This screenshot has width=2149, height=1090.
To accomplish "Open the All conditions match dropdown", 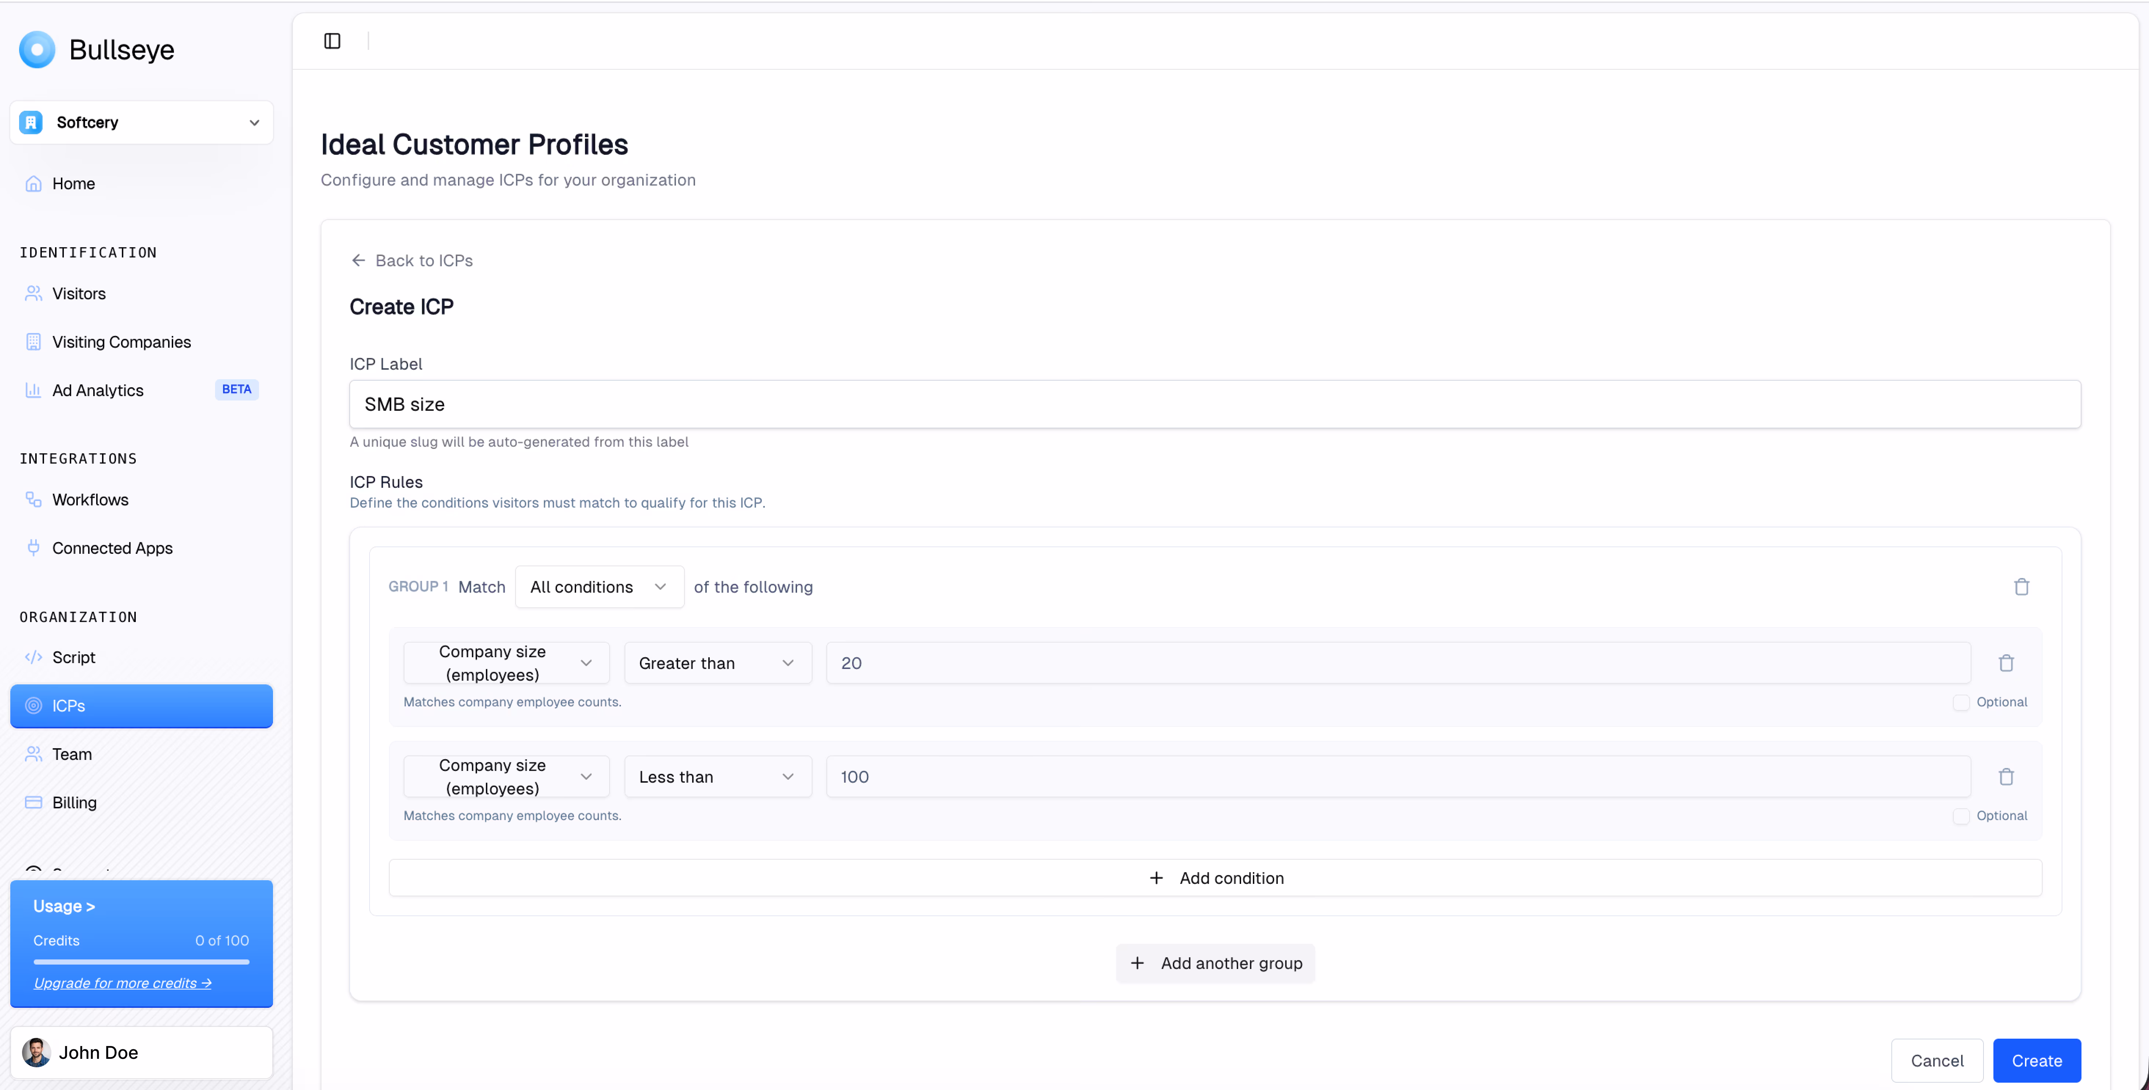I will click(599, 587).
